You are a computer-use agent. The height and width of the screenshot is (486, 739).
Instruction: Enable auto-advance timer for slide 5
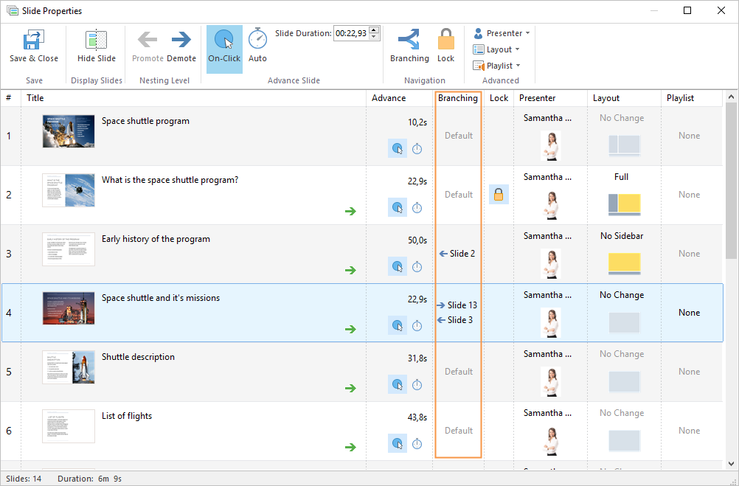point(417,385)
